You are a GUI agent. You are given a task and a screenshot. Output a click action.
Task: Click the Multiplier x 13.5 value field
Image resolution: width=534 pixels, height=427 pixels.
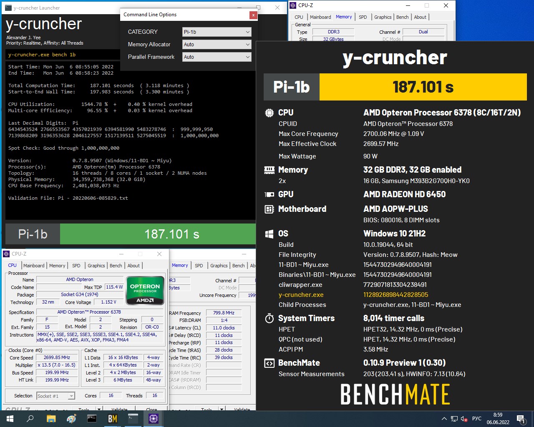pos(57,365)
